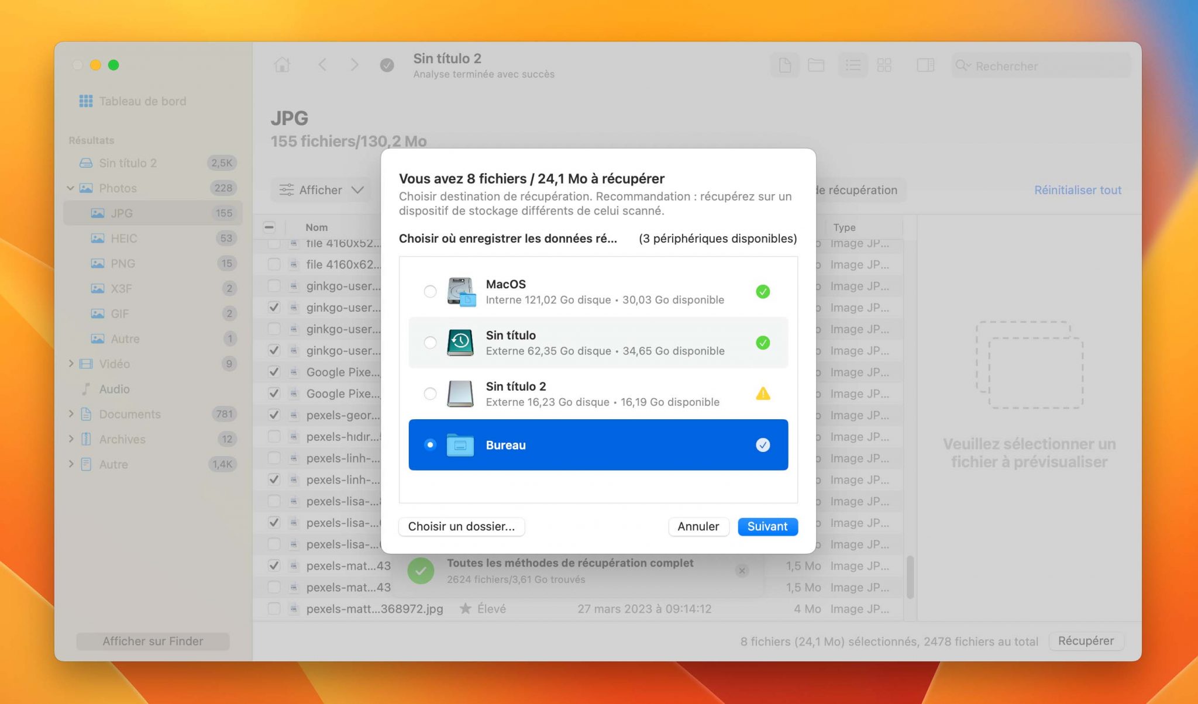
Task: Toggle checkbox for pexels-mat...43 checked row
Action: [x=274, y=565]
